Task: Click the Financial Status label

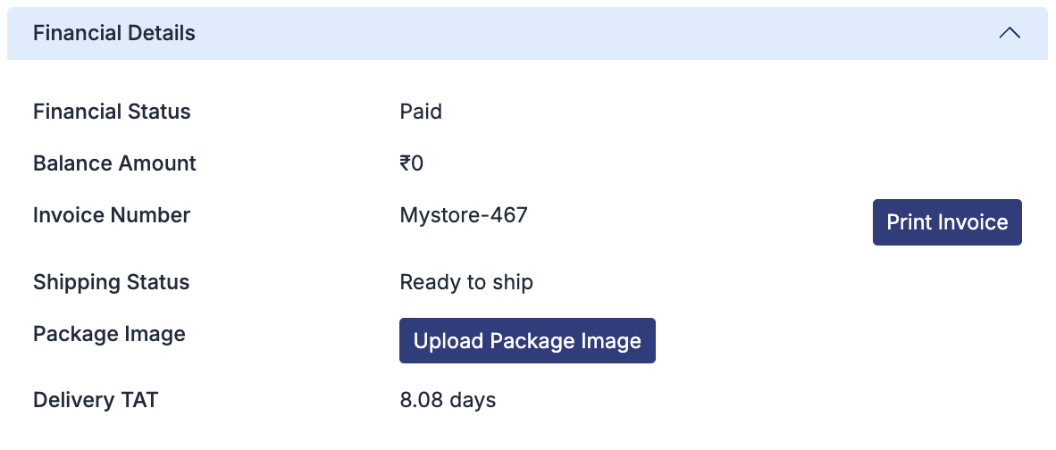Action: 112,112
